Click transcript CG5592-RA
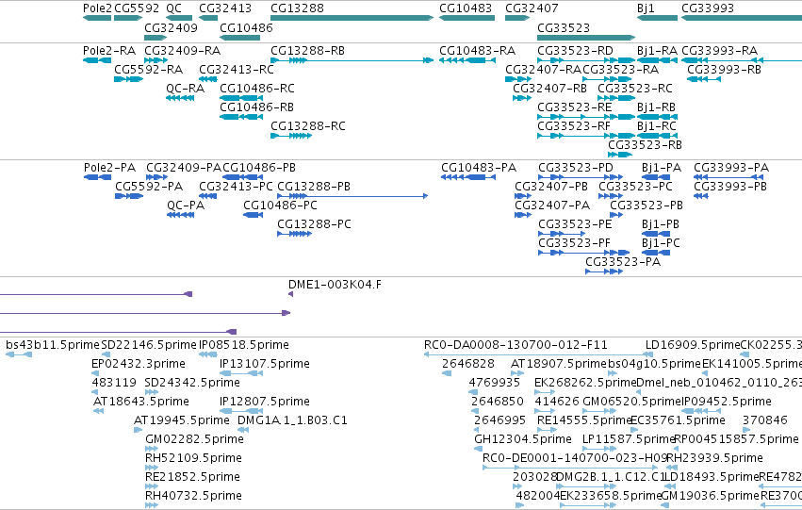Screen dimensions: 802x510 (x=148, y=70)
